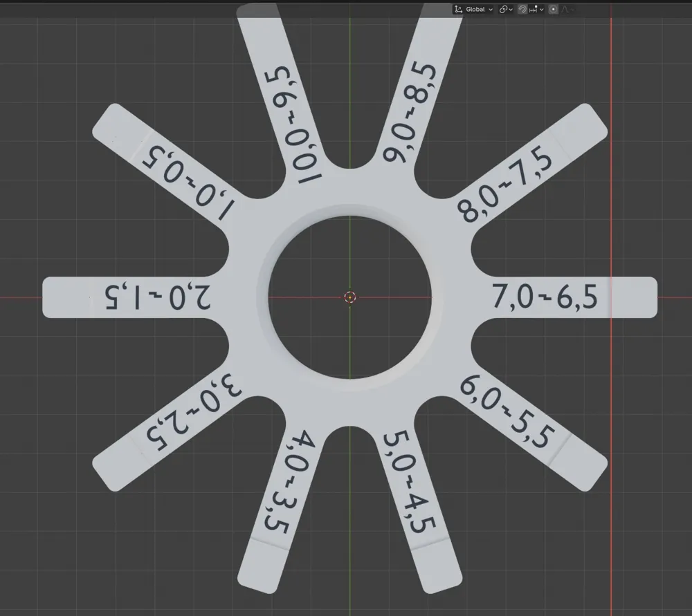Open the pivot point dropdown

coord(506,9)
